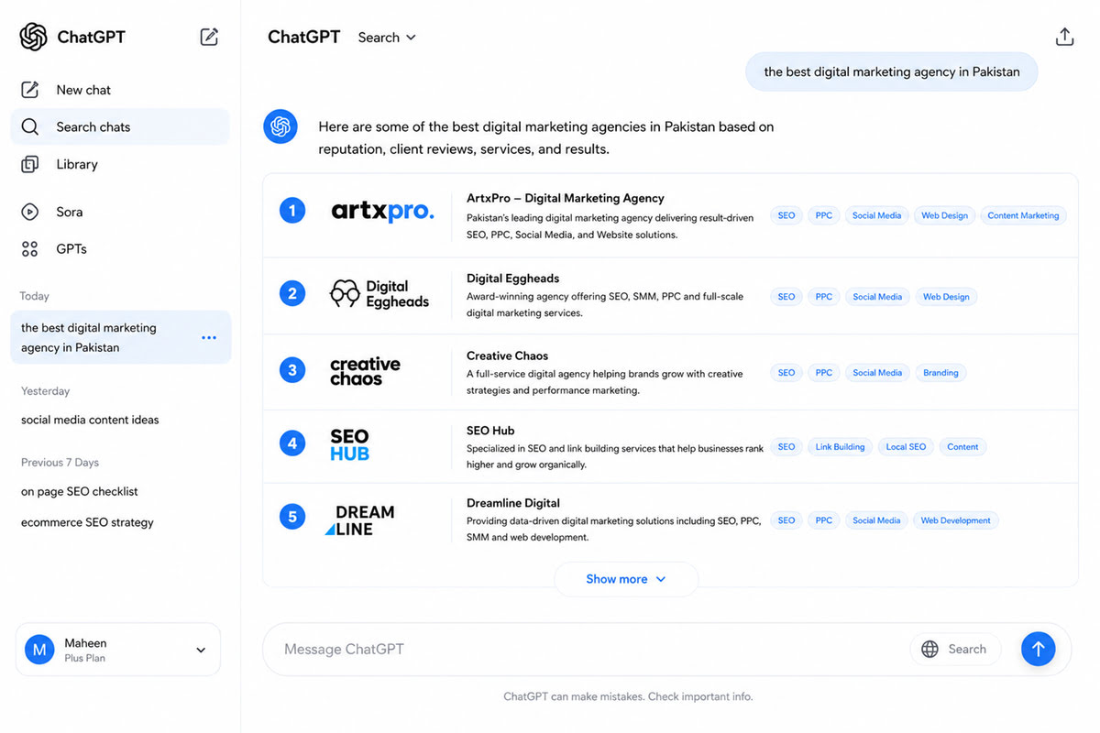Viewport: 1100px width, 733px height.
Task: Click the SEO HUB logo
Action: pos(349,444)
